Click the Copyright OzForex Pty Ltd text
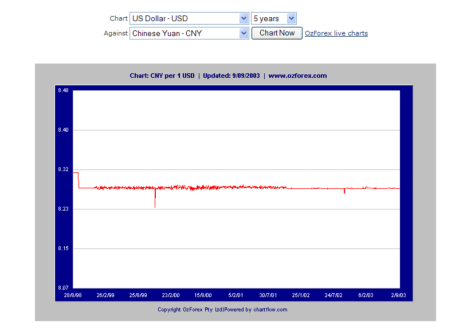Image resolution: width=463 pixels, height=332 pixels. pos(190,310)
